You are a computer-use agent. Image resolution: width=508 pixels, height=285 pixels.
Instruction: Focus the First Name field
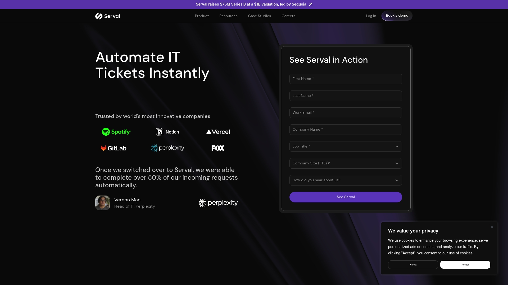pyautogui.click(x=346, y=79)
